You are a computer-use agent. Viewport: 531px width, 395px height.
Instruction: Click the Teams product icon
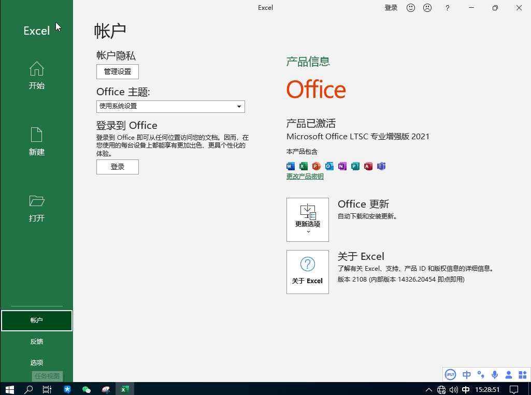(x=381, y=166)
